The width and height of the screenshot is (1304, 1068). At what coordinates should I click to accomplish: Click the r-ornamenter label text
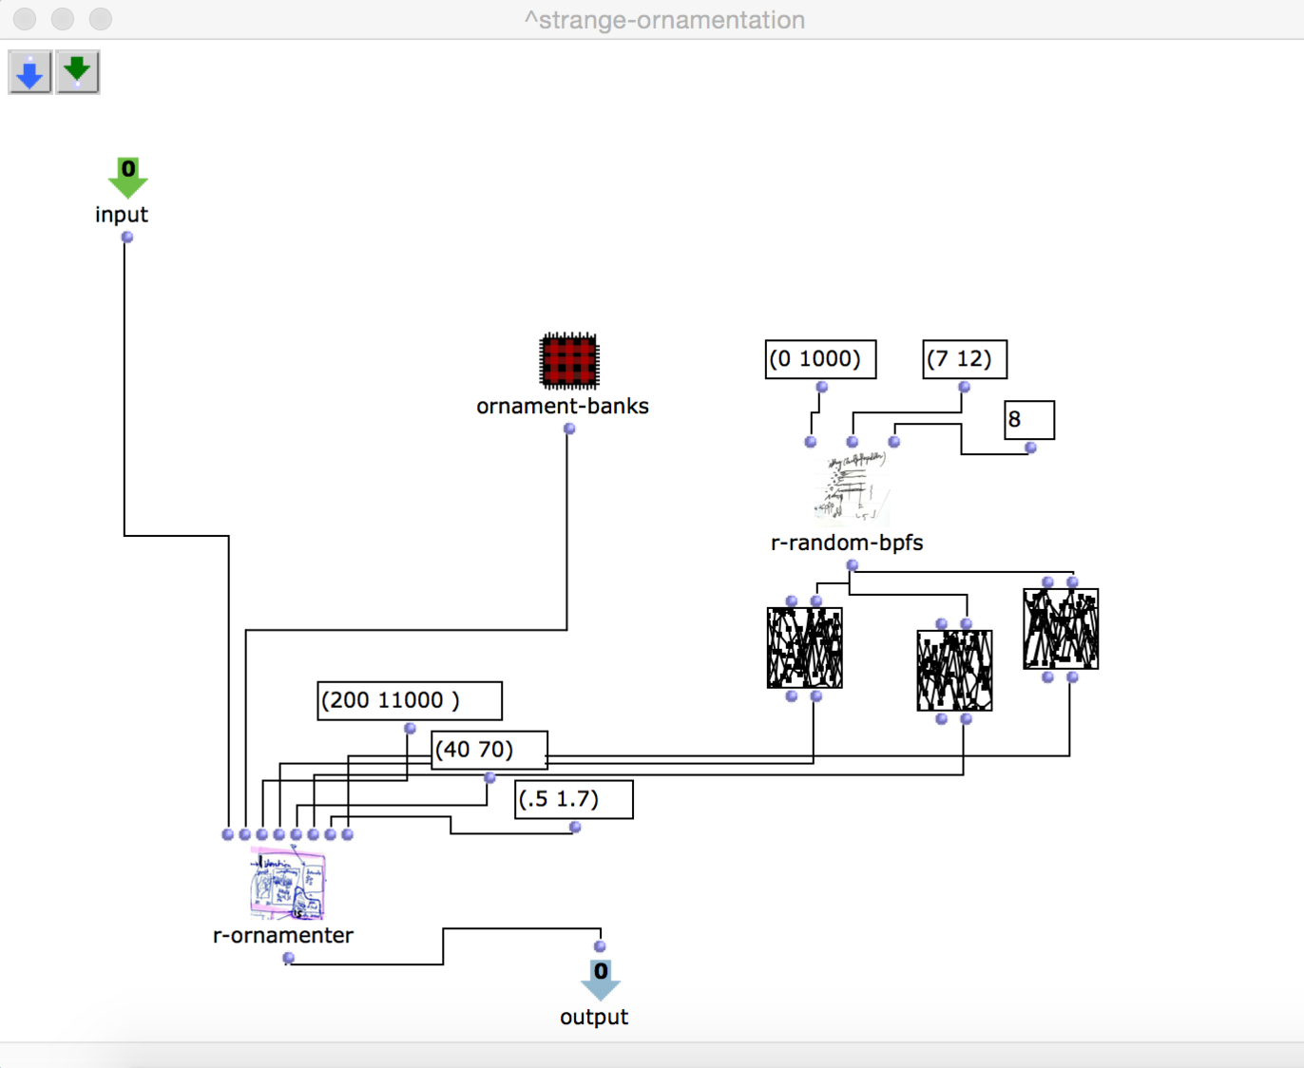[x=283, y=935]
